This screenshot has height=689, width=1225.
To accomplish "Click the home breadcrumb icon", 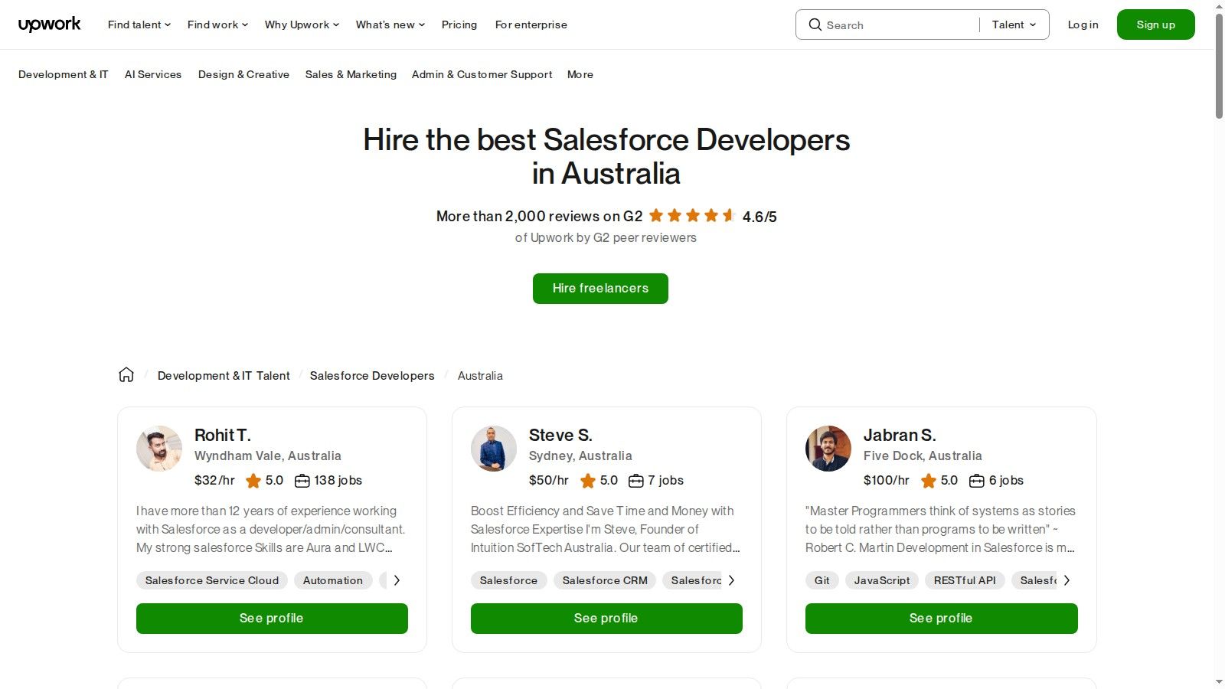I will coord(126,374).
